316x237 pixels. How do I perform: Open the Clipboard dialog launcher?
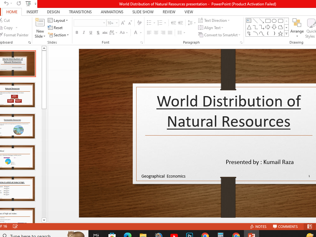(x=29, y=43)
